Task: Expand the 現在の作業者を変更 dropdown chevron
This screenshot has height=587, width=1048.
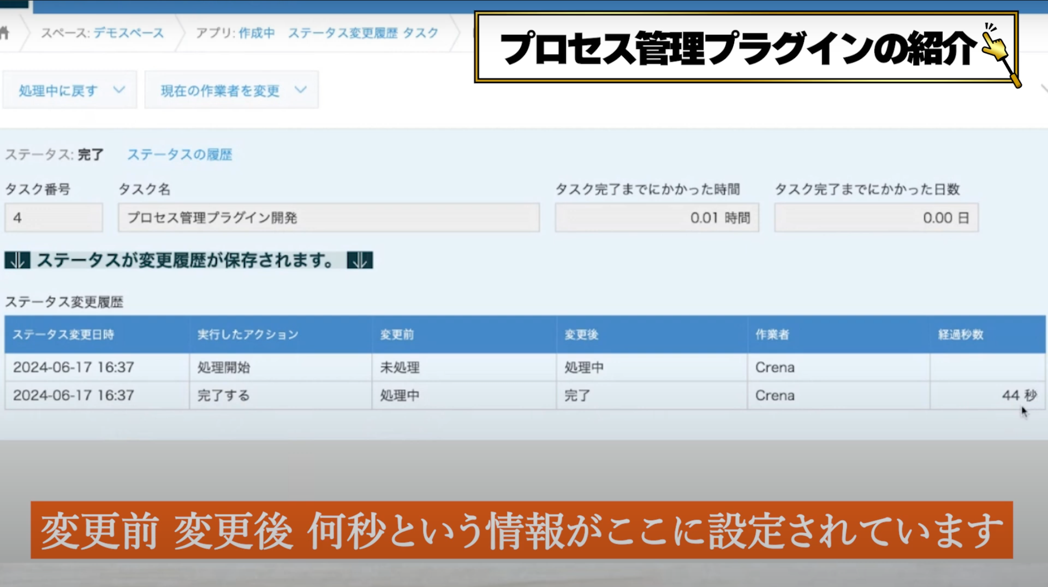Action: [301, 90]
